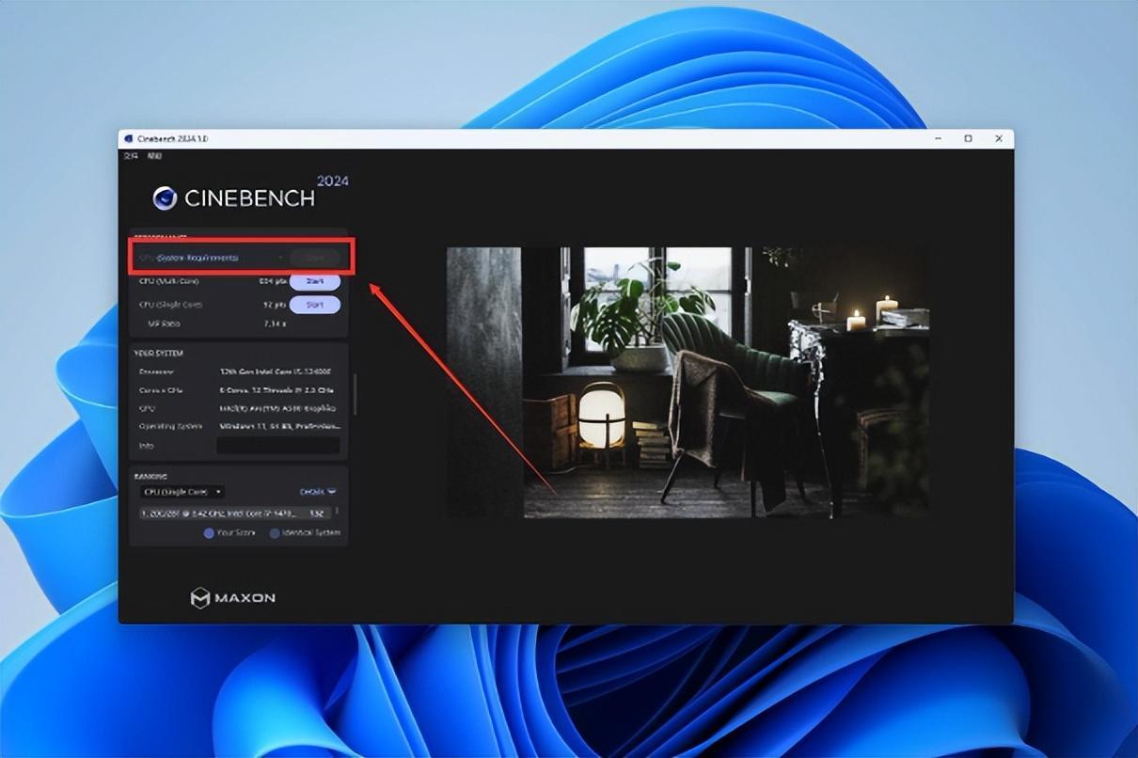Viewport: 1138px width, 758px height.
Task: Start the CPU (Single Core) benchmark
Action: pos(314,305)
